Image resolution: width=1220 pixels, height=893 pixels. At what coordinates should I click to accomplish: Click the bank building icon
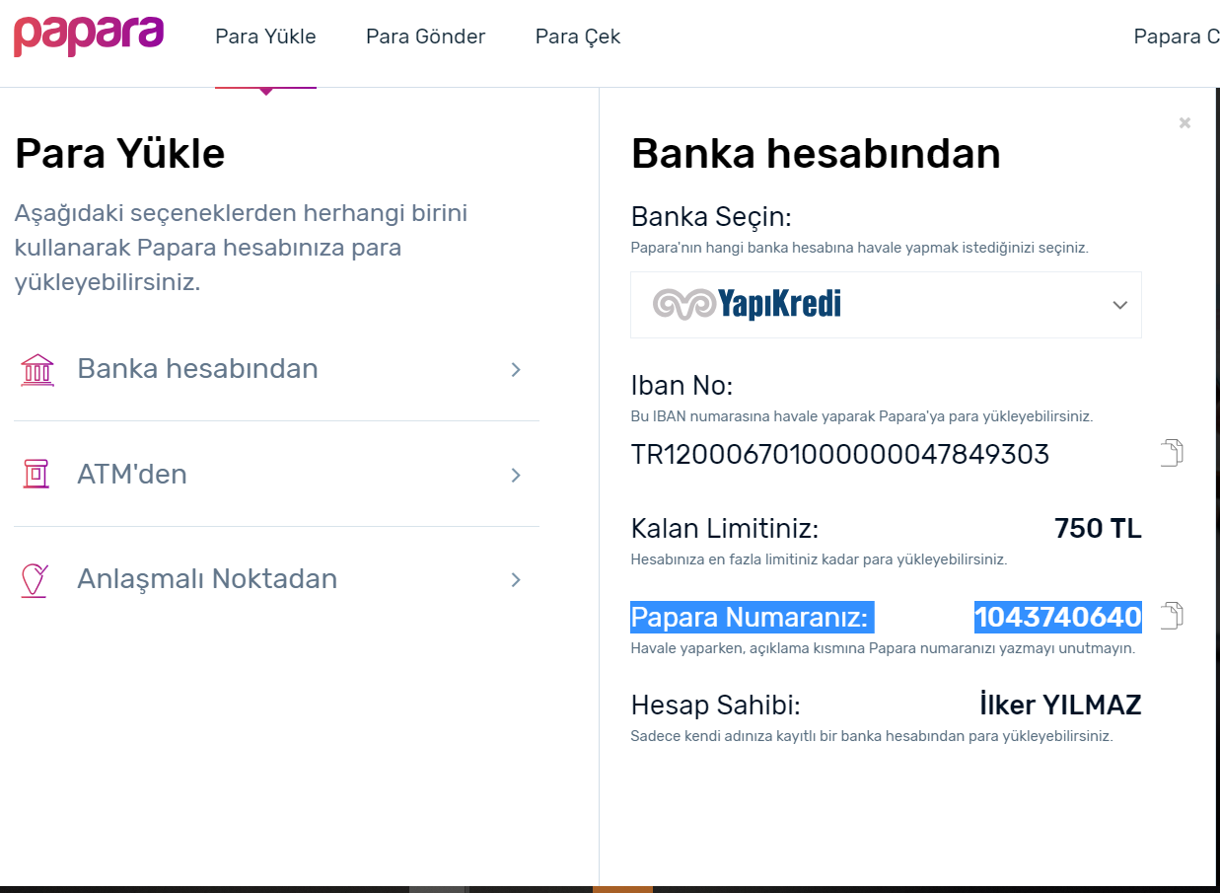(x=36, y=369)
